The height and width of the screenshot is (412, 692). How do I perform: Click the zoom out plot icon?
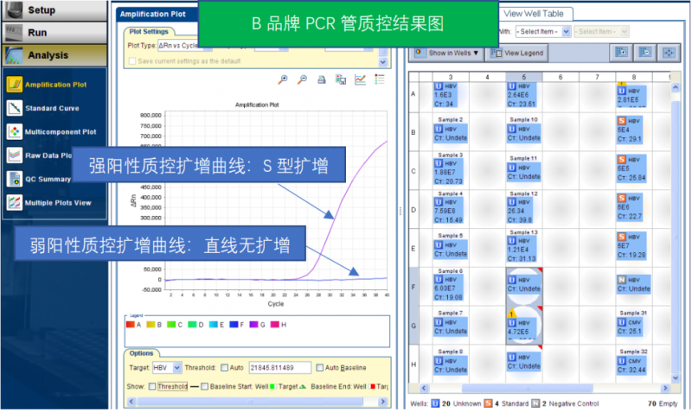pos(302,79)
